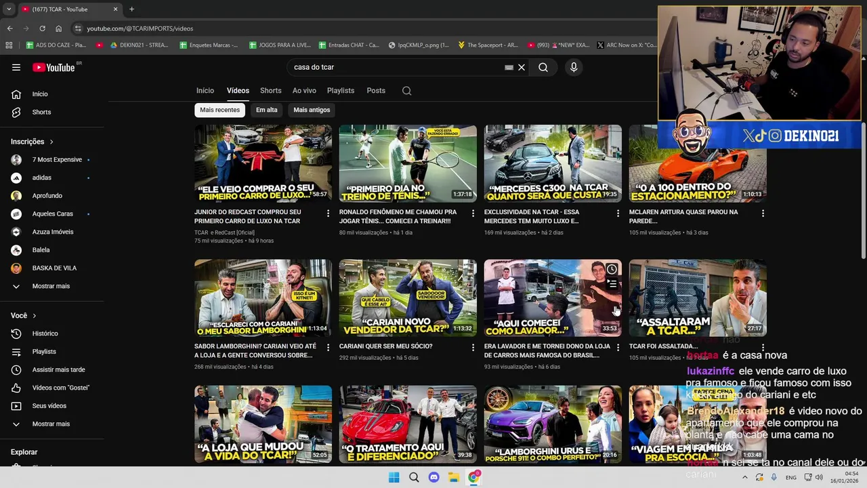Open Chrome from the taskbar
This screenshot has width=867, height=488.
pos(473,477)
